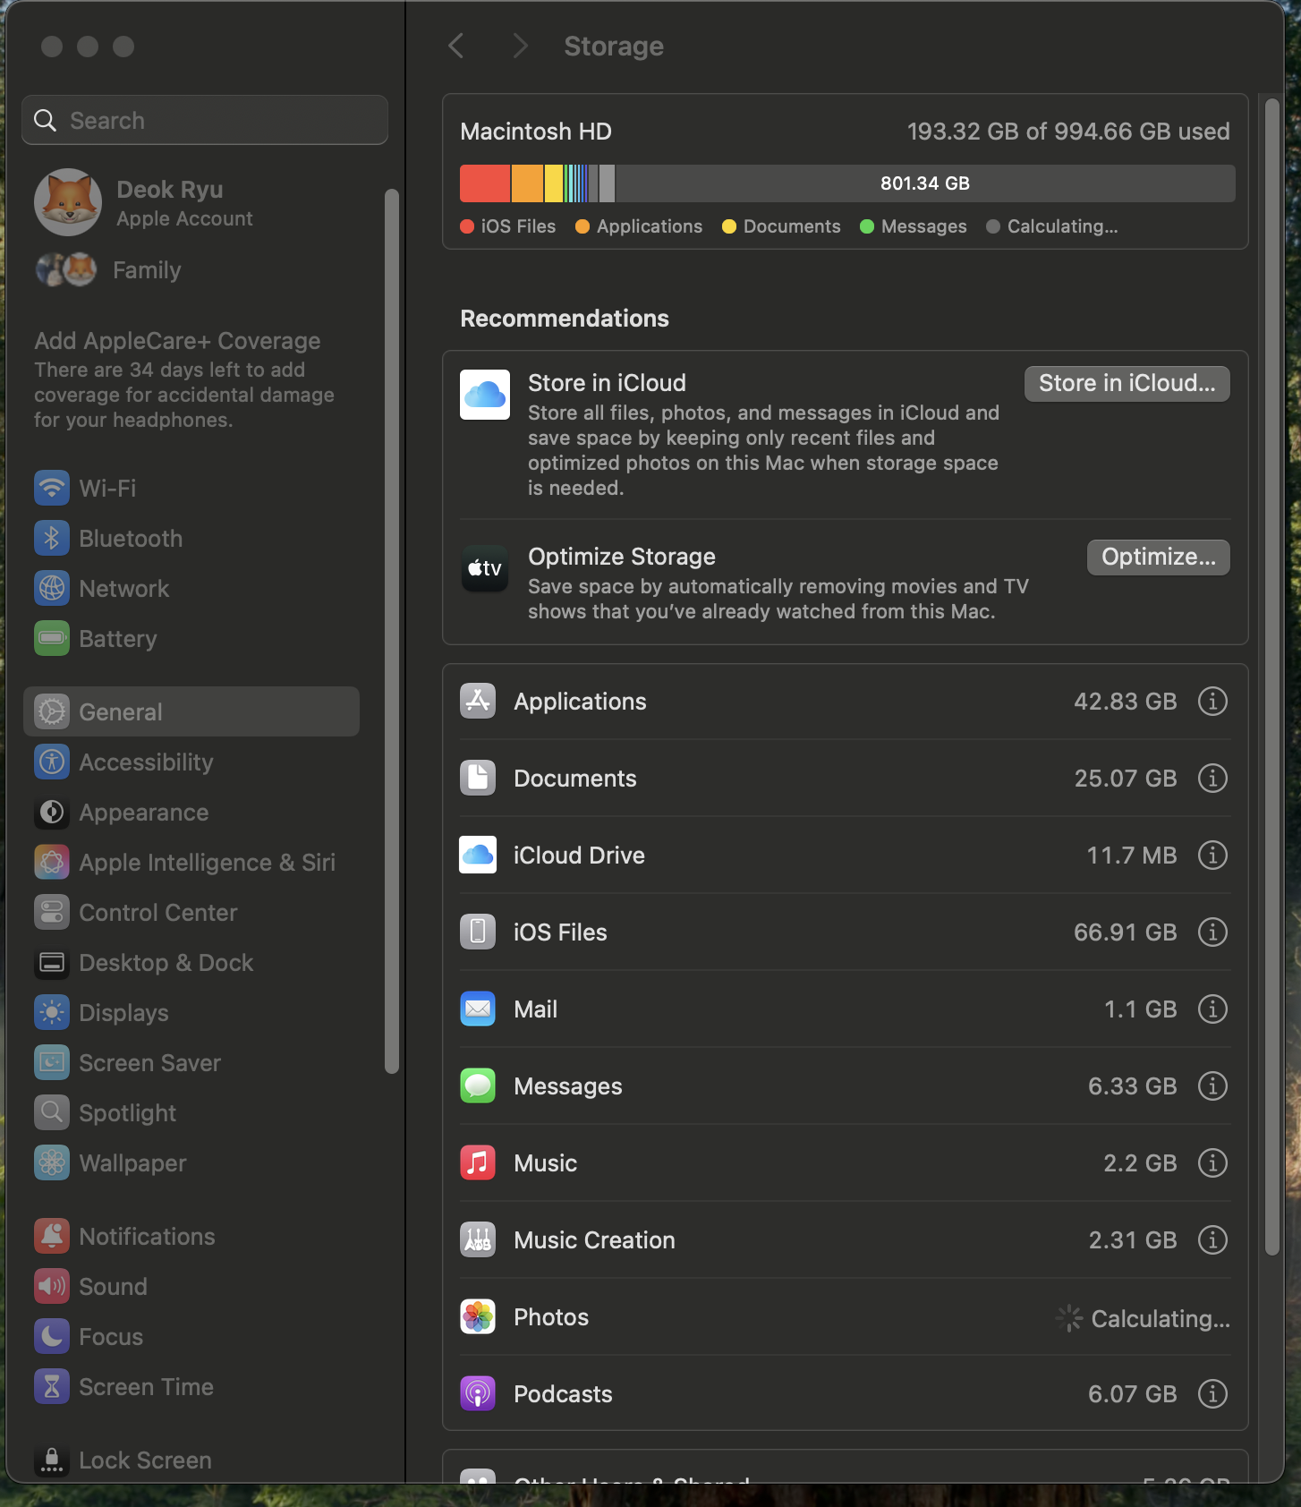The width and height of the screenshot is (1301, 1507).
Task: Click the 11.7 MB iCloud Drive size
Action: coord(1131,855)
